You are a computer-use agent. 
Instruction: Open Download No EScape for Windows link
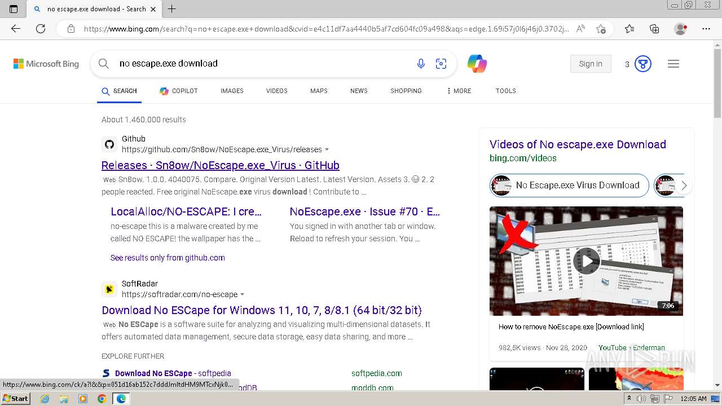click(262, 310)
